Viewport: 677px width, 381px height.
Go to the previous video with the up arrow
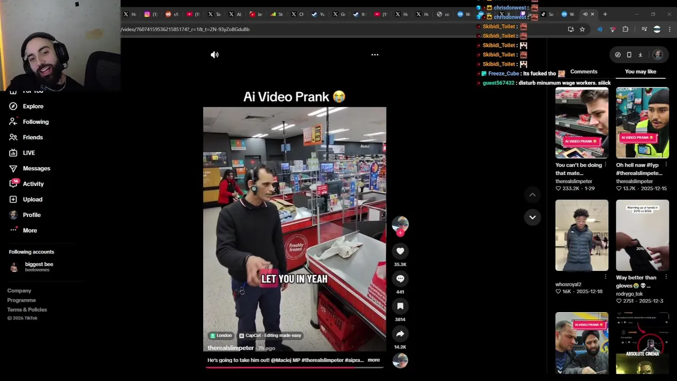click(533, 195)
